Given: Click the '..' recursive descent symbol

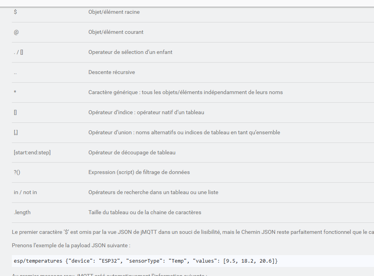Looking at the screenshot, I should (x=15, y=72).
